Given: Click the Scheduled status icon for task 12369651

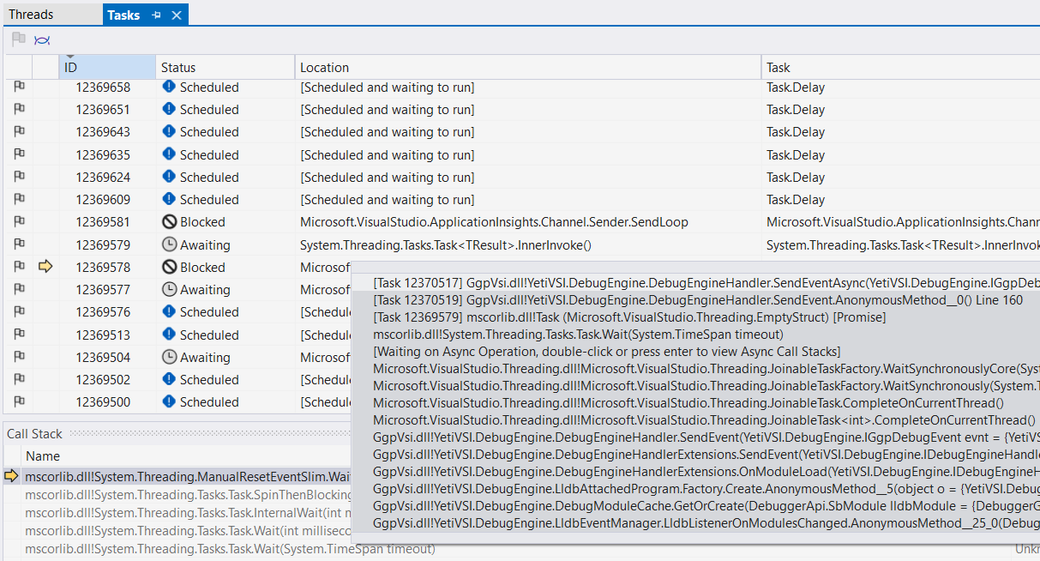Looking at the screenshot, I should pos(169,109).
